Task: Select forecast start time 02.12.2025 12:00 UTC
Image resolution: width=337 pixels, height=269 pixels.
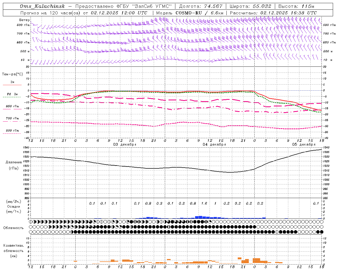Action: [x=119, y=13]
